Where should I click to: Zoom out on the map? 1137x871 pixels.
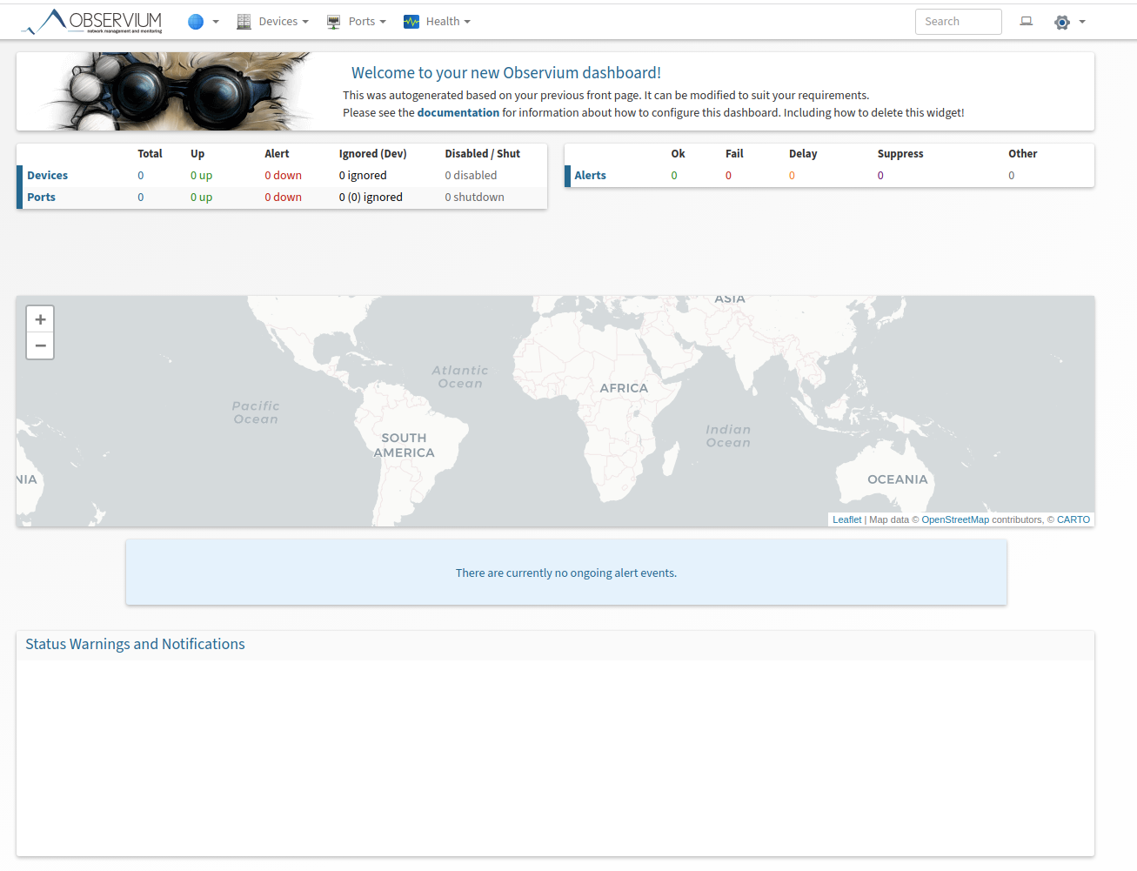40,345
